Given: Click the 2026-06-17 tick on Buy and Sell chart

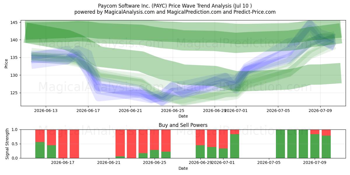Looking at the screenshot, I should (63, 163).
